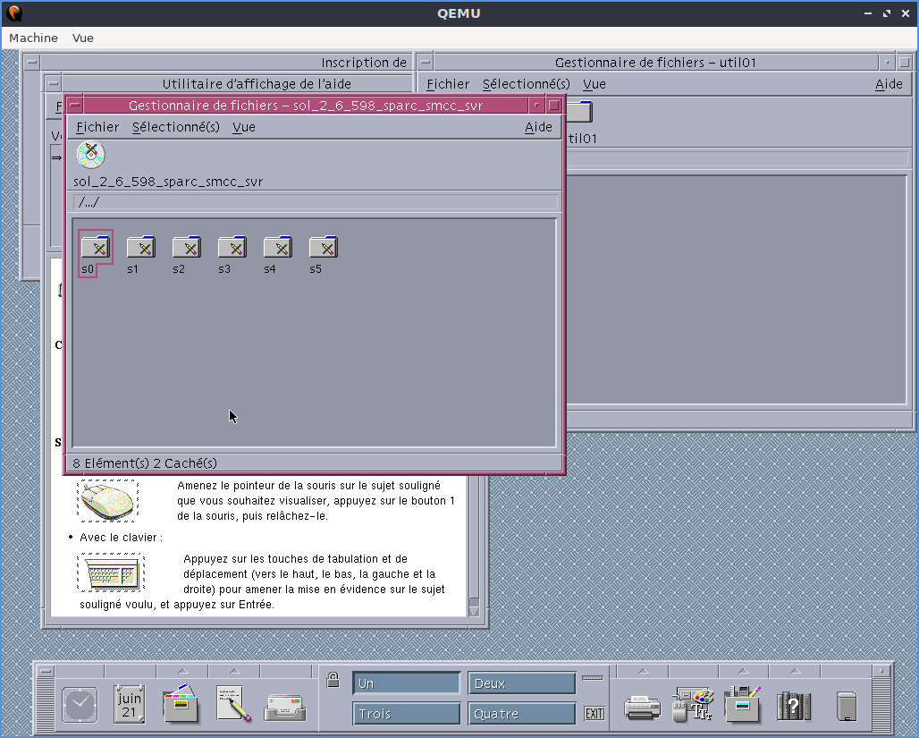Click the sol_2_6_598_sparc_smcc_svr label under CD icon
This screenshot has height=738, width=919.
(168, 182)
